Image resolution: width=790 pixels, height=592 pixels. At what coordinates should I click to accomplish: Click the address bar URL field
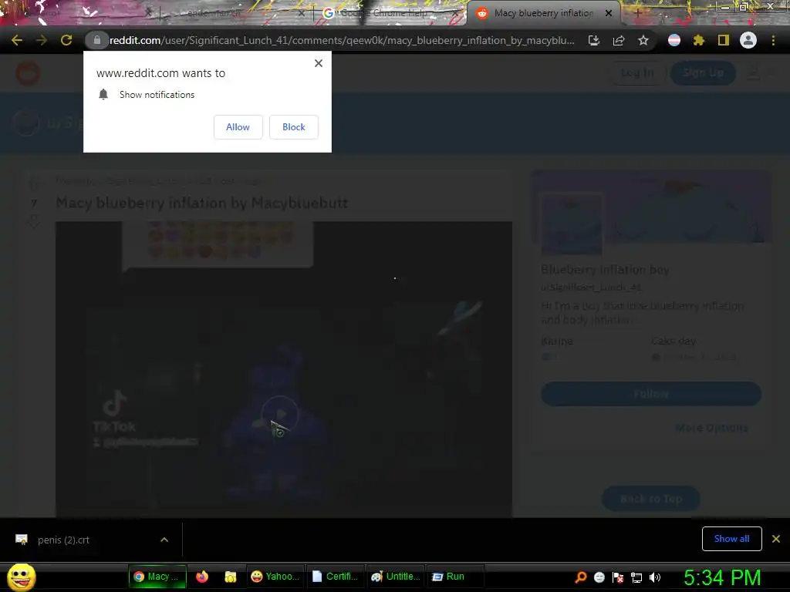342,40
